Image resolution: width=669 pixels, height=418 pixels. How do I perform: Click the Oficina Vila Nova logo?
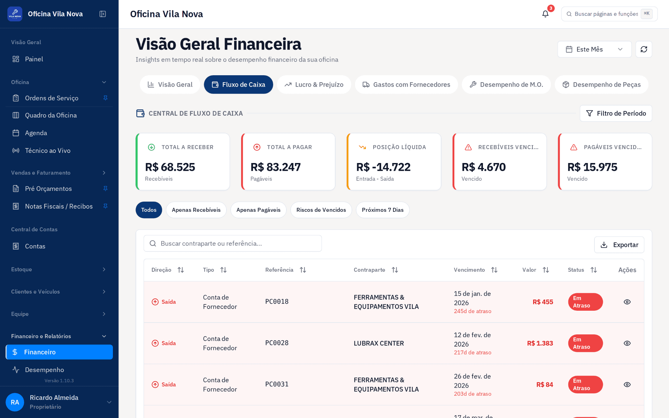tap(15, 14)
